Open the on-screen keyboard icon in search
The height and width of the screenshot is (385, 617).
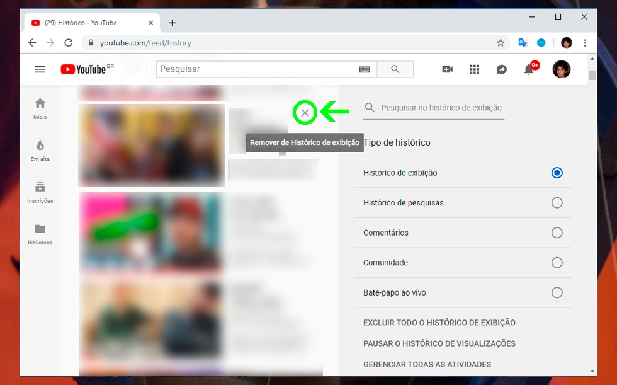(365, 69)
